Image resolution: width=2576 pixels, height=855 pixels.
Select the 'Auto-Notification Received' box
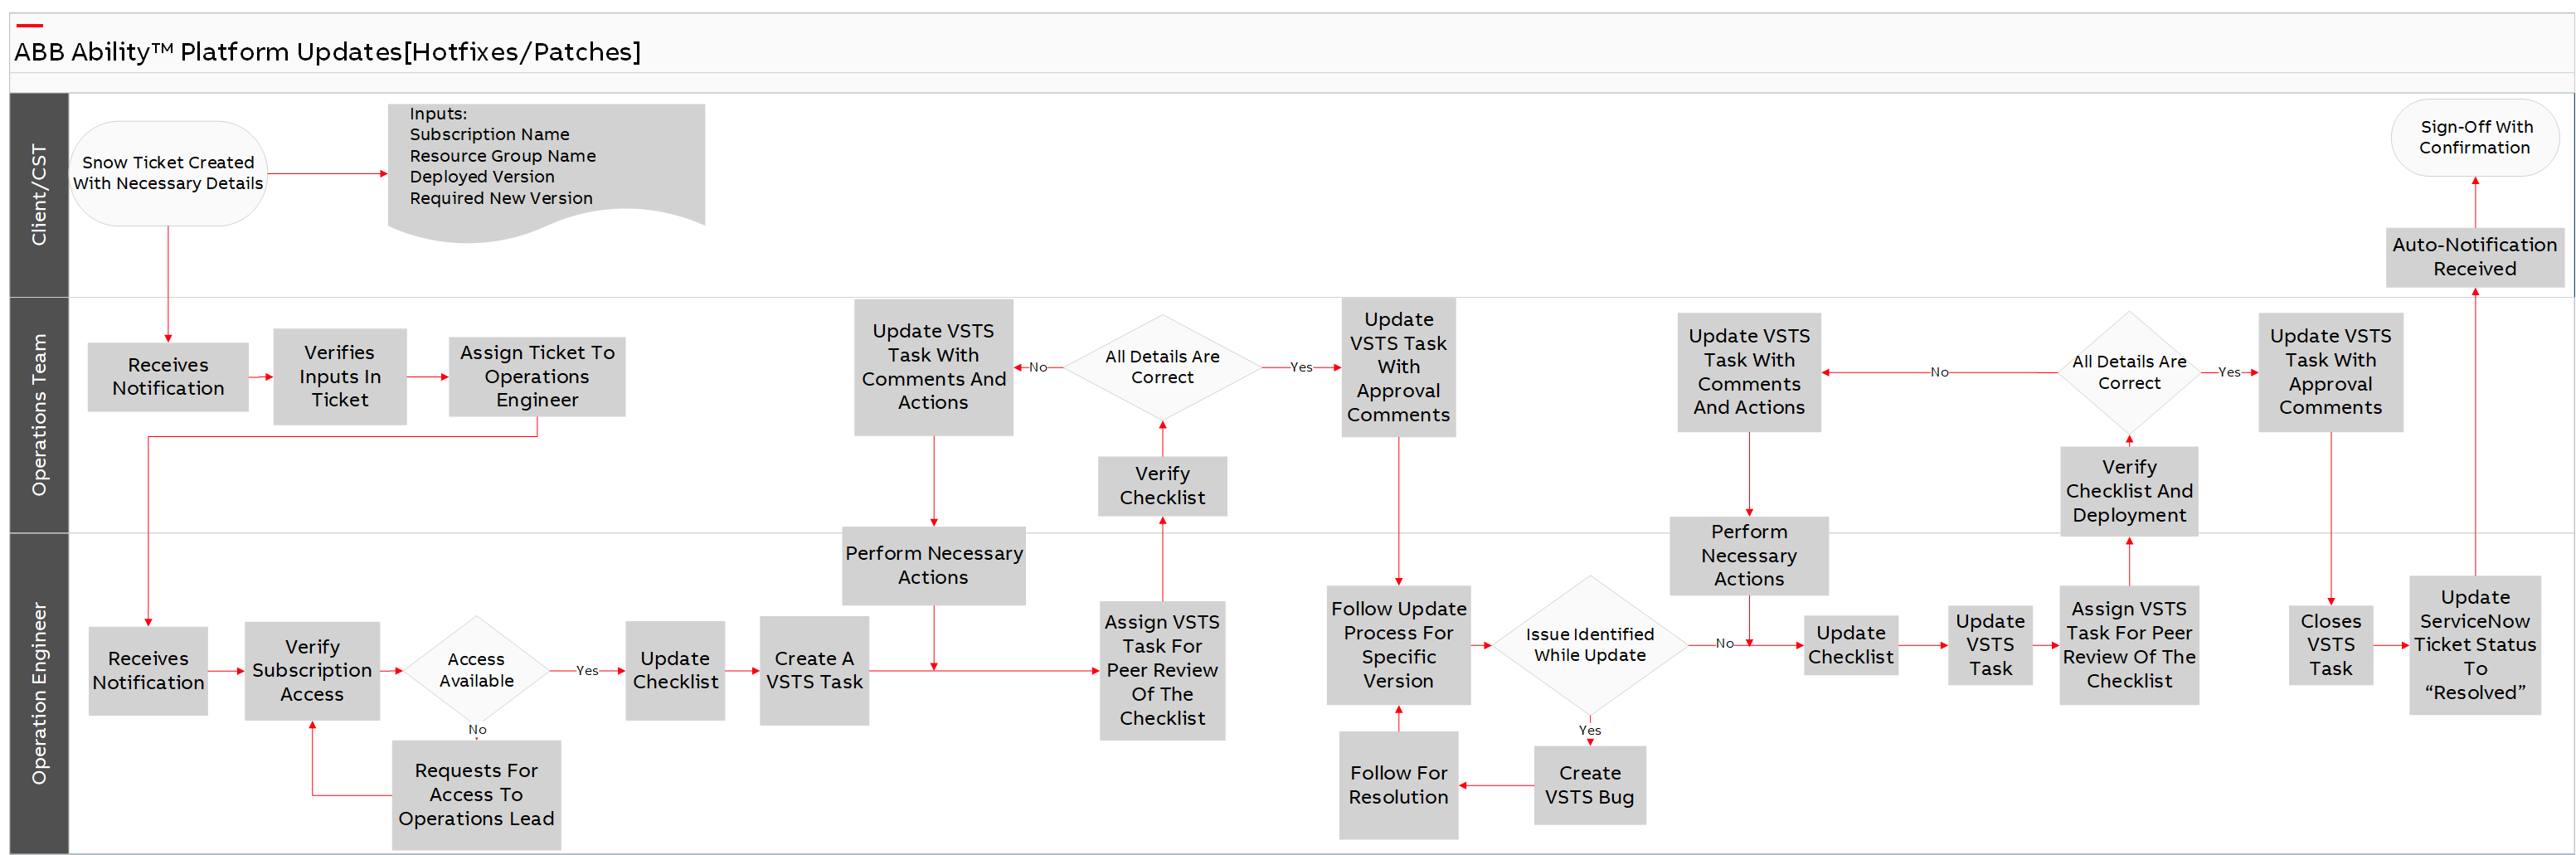(x=2475, y=257)
